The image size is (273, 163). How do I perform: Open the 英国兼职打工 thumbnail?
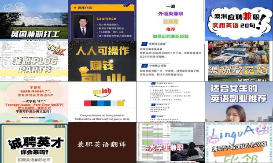tap(34, 20)
